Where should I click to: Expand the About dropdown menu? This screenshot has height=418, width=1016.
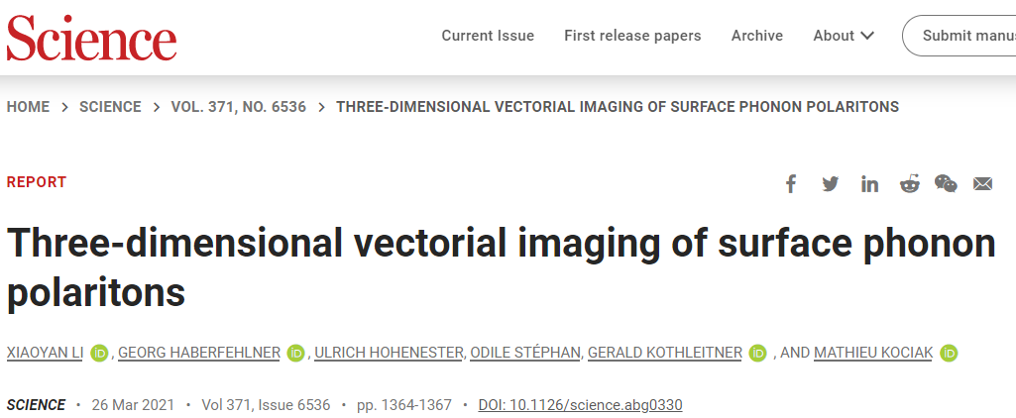(844, 36)
